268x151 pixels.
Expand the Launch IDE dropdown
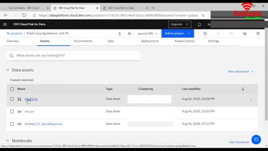point(147,34)
